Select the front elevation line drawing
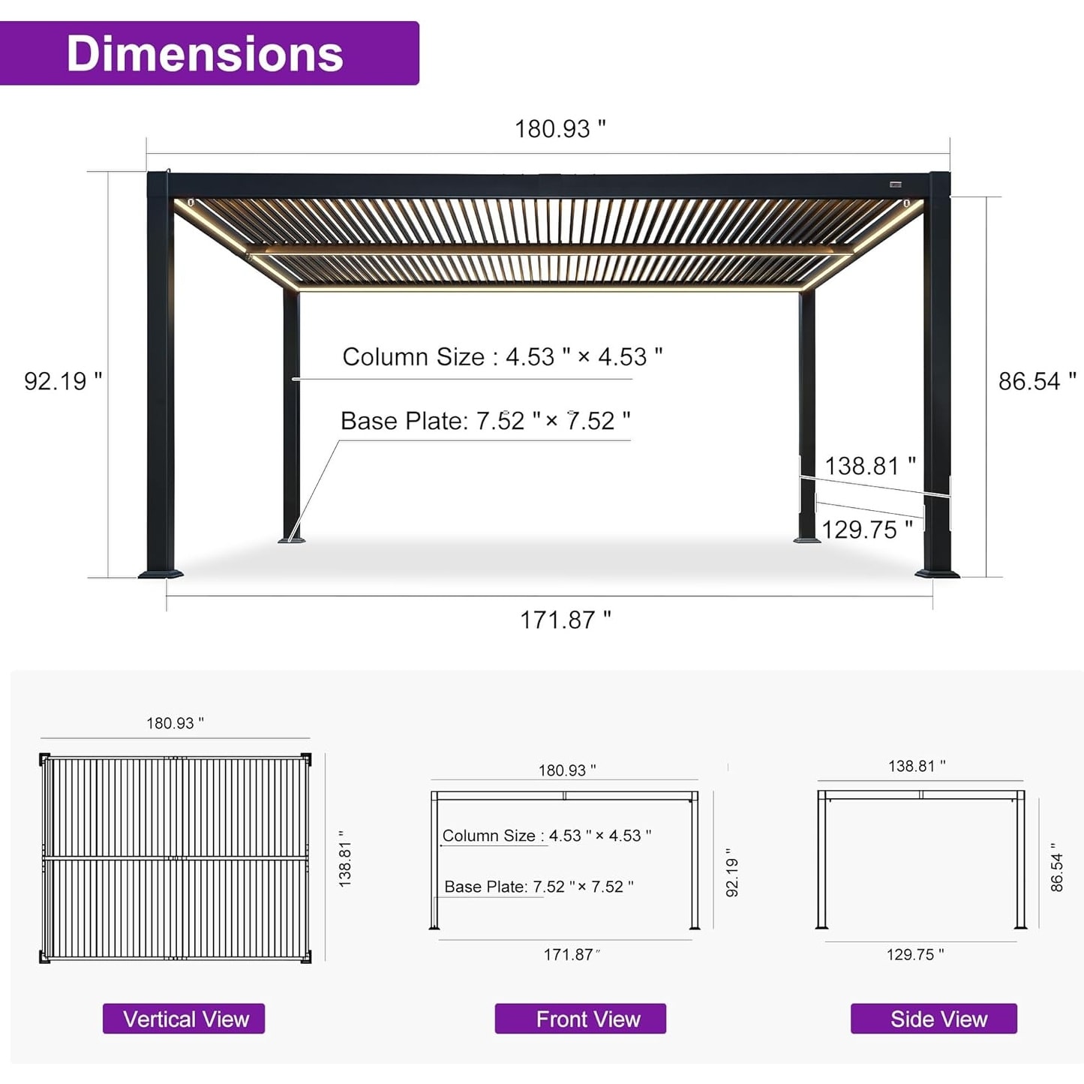Image resolution: width=1084 pixels, height=1084 pixels. pyautogui.click(x=565, y=860)
